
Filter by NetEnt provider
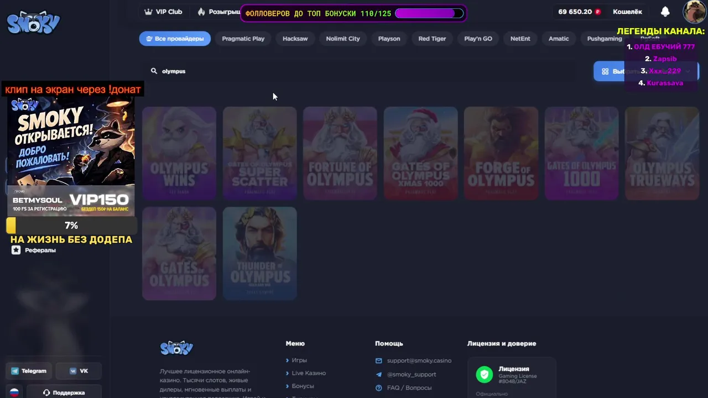pos(520,39)
